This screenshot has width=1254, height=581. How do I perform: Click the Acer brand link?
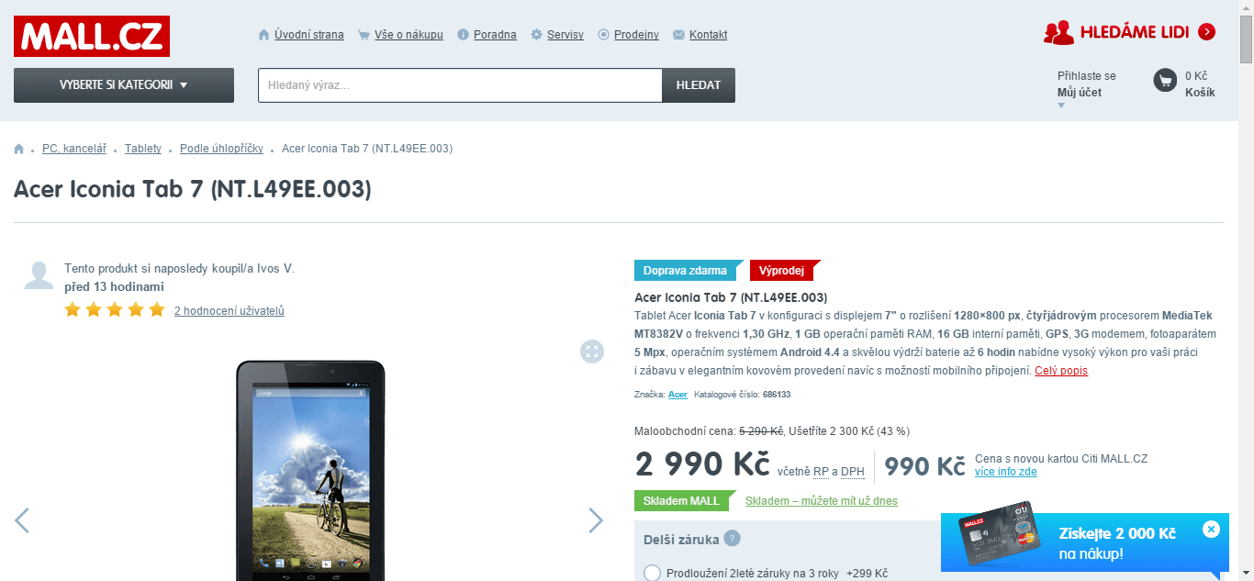[x=677, y=395]
